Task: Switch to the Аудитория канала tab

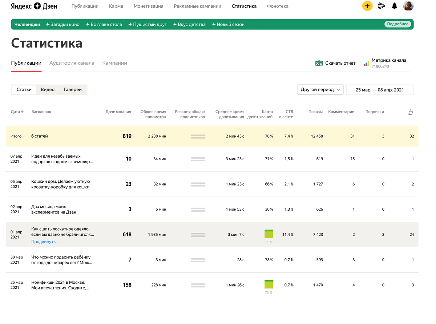Action: pyautogui.click(x=72, y=63)
